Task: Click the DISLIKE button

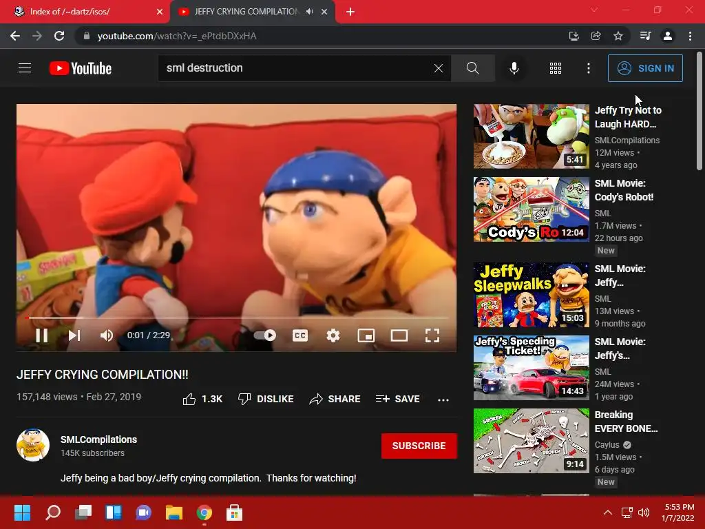Action: pyautogui.click(x=266, y=399)
